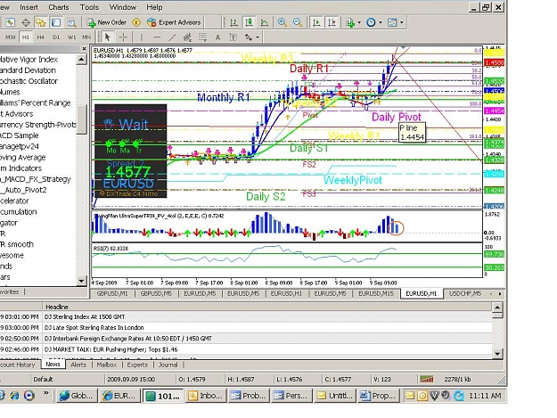Select the M30 timeframe
Screen dimensions: 557x418
(11, 37)
